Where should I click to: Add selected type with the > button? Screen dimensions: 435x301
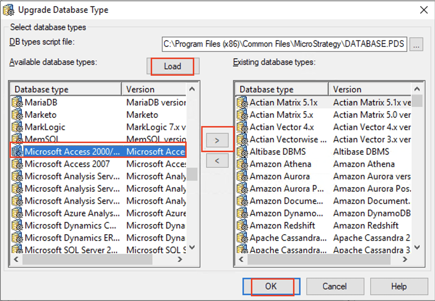pos(217,140)
